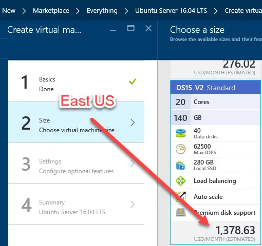Select the DS15_V2 Standard size card header
Screen dimensions: 262x246
coord(215,88)
